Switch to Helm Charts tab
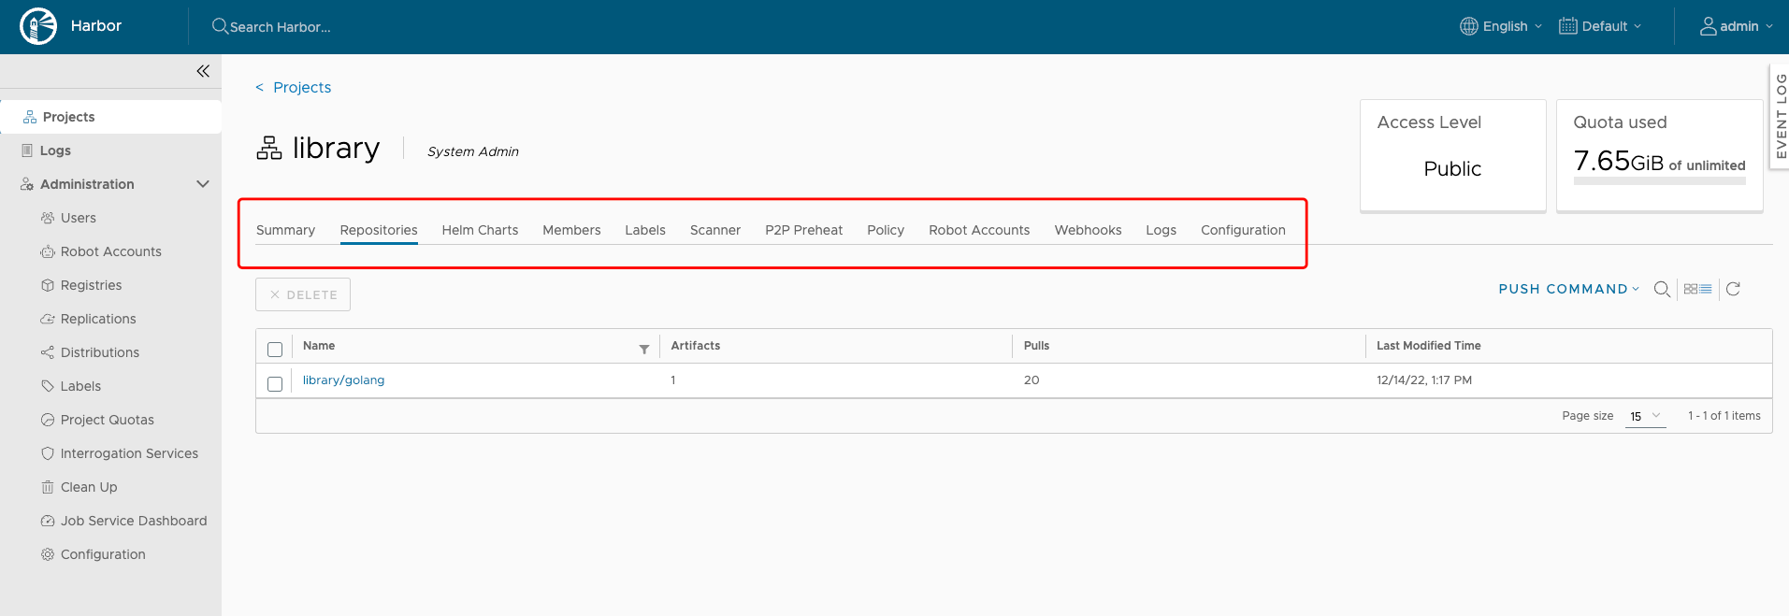The width and height of the screenshot is (1789, 616). pos(480,230)
